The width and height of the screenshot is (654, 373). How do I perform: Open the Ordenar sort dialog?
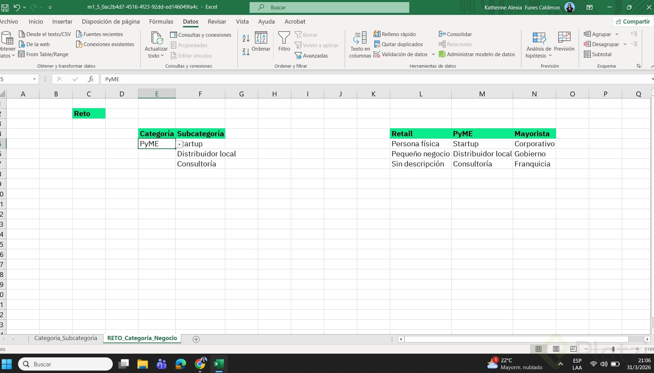click(x=261, y=42)
